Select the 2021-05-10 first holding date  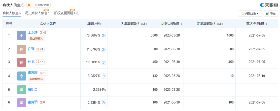point(257,76)
